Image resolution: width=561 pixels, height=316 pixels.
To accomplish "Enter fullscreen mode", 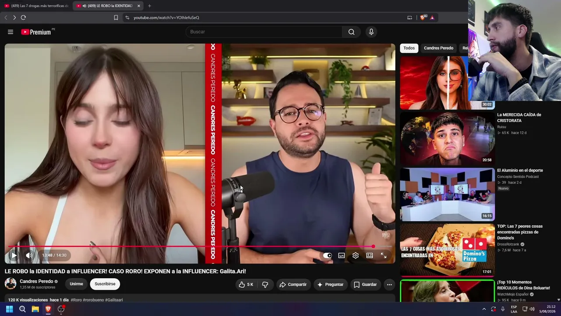I will (x=383, y=255).
